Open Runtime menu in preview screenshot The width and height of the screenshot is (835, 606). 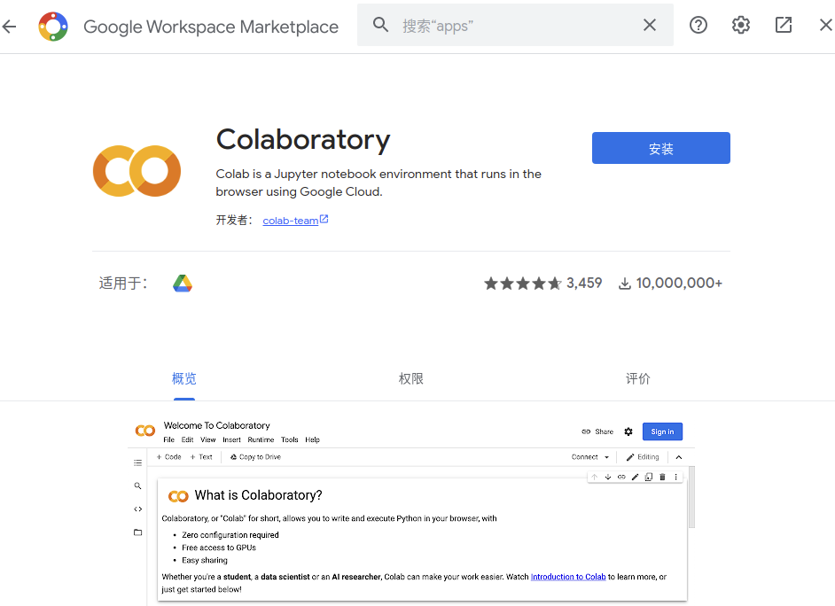[261, 440]
